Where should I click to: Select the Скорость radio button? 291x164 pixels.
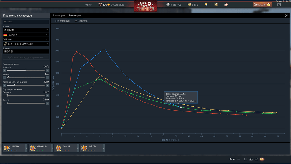click(76, 21)
